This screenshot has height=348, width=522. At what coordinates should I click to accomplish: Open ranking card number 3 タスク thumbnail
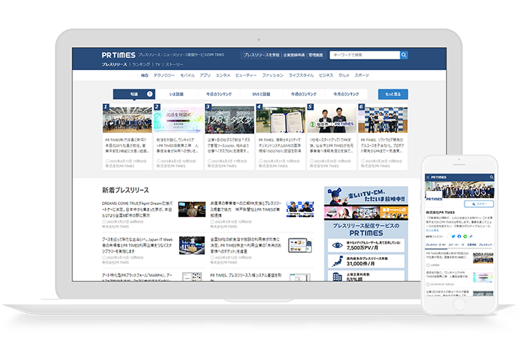(x=230, y=119)
